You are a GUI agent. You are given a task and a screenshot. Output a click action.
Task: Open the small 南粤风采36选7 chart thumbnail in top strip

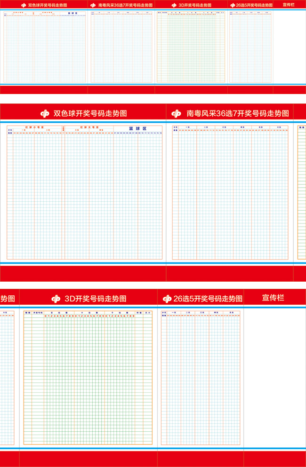[x=121, y=47]
